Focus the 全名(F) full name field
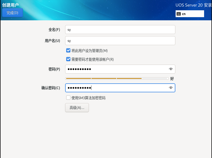Screen dimensions: 212x158 click(120, 30)
